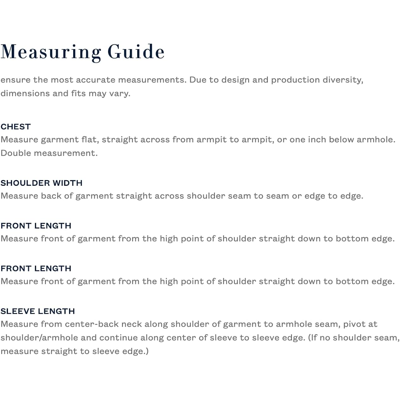Viewport: 400px width, 400px height.
Task: Click the 'Measure from center-back neck' line
Action: 189,324
